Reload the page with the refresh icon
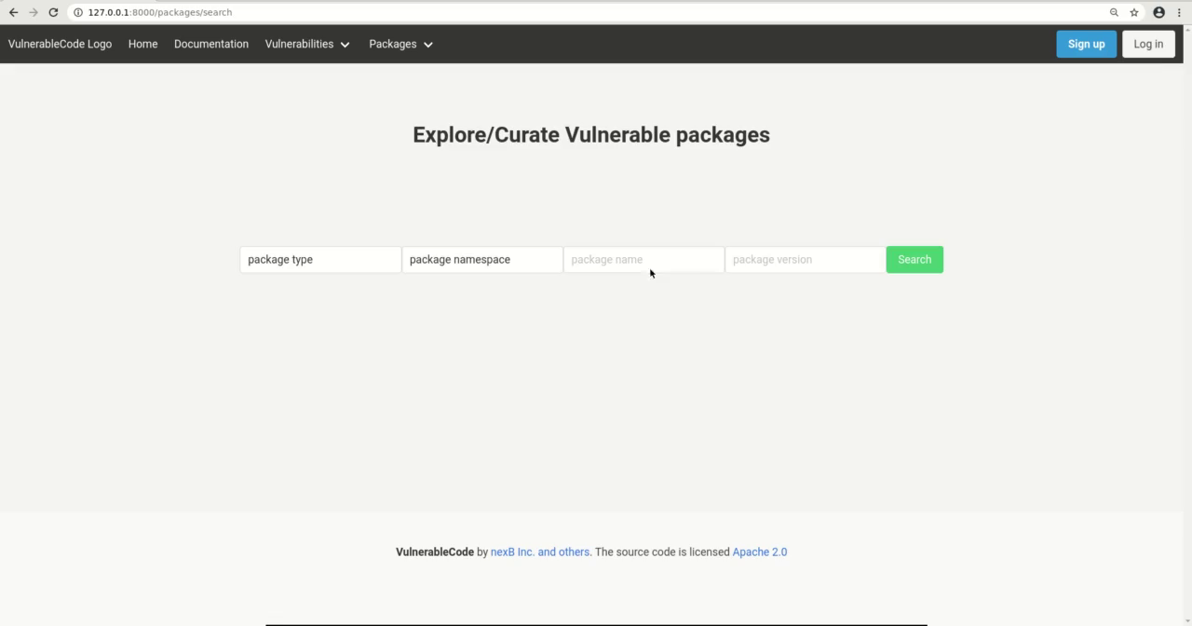The image size is (1192, 626). pyautogui.click(x=53, y=12)
